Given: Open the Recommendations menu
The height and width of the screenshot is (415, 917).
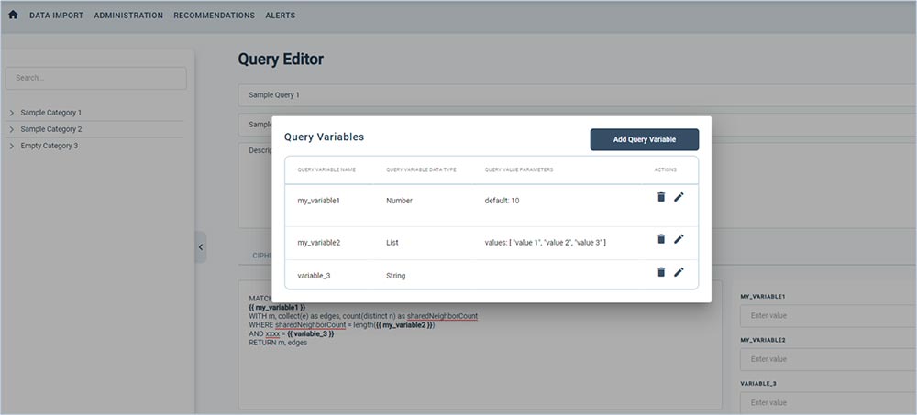Looking at the screenshot, I should click(x=214, y=16).
